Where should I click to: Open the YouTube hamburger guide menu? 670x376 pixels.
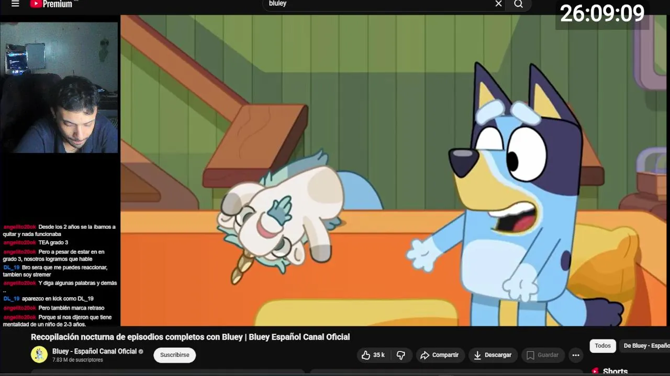pyautogui.click(x=15, y=4)
